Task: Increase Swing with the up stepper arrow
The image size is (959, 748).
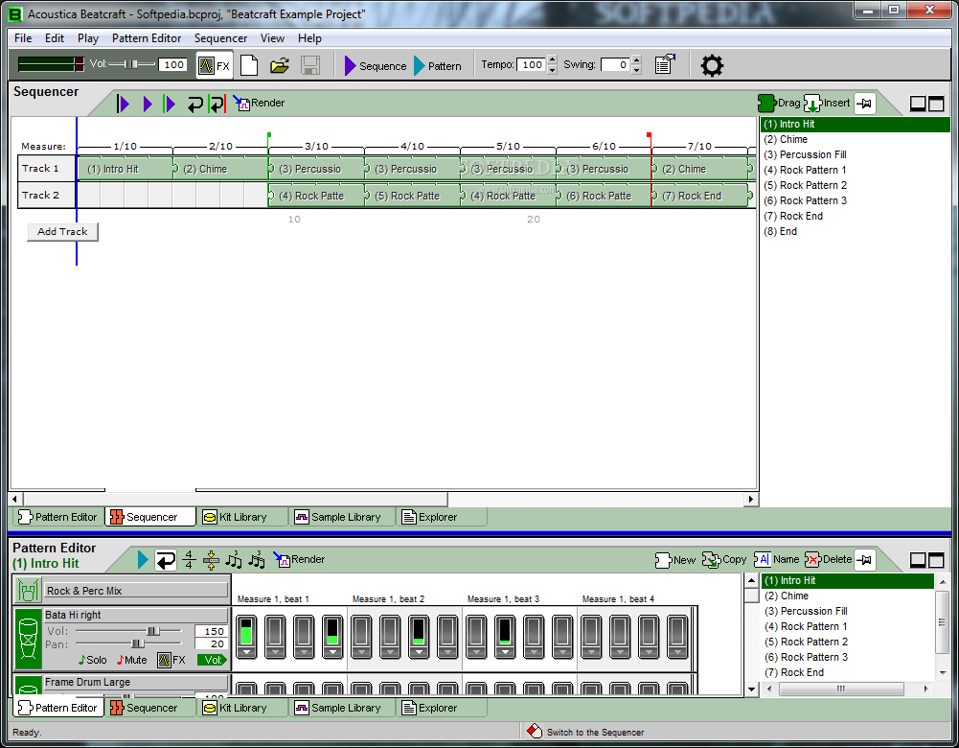Action: tap(637, 59)
